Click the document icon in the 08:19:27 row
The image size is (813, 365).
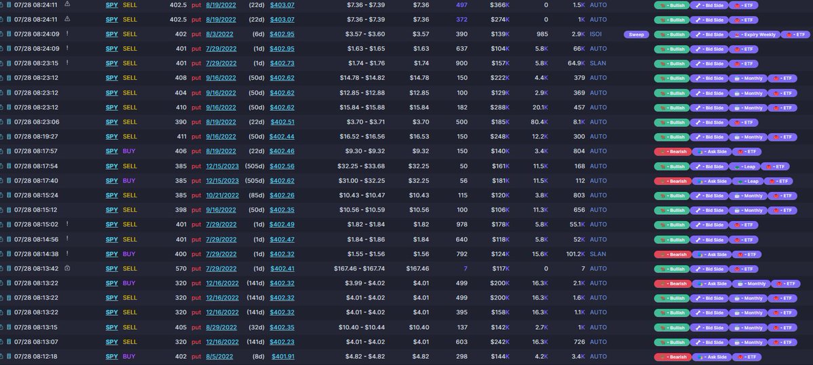point(9,137)
